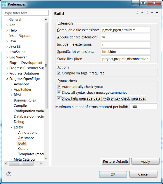
Task: Select Build under Editor
Action: 22,143
